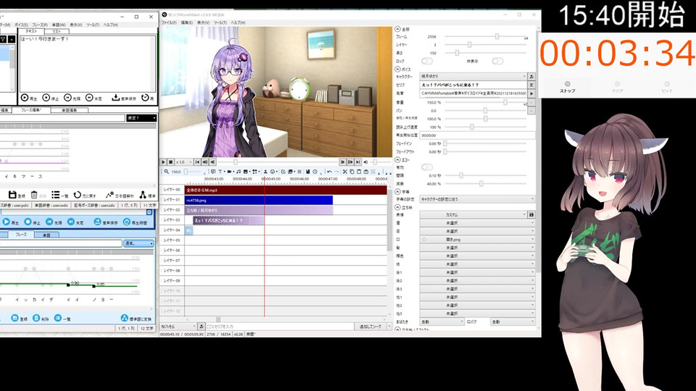The image size is (696, 391).
Task: Toggle the 非表示 hide switch
Action: [497, 61]
